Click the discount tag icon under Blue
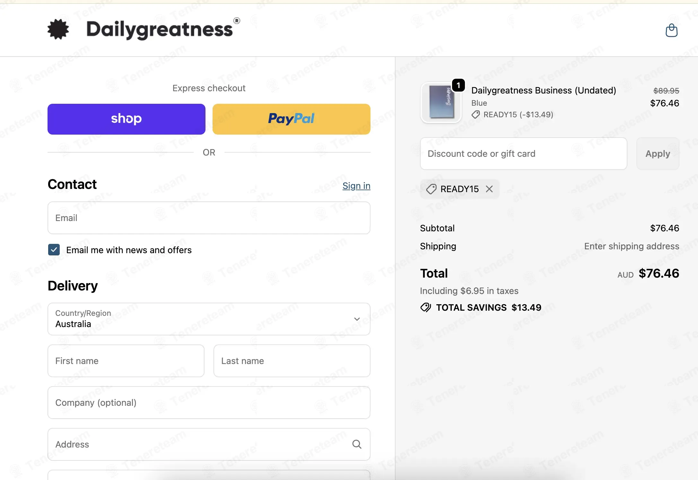Screen dimensions: 698x480 pos(476,115)
